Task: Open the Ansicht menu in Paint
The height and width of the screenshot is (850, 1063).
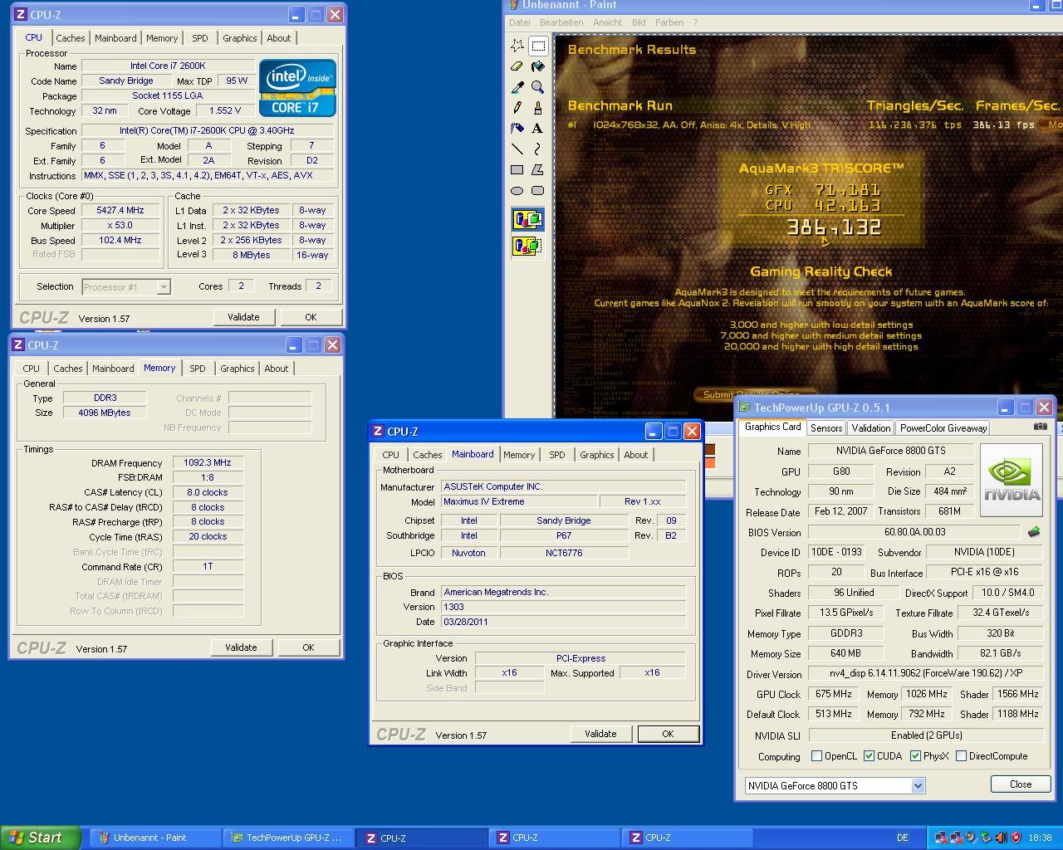Action: tap(607, 22)
